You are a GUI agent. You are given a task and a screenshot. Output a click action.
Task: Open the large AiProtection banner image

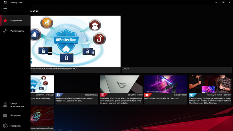(75, 41)
